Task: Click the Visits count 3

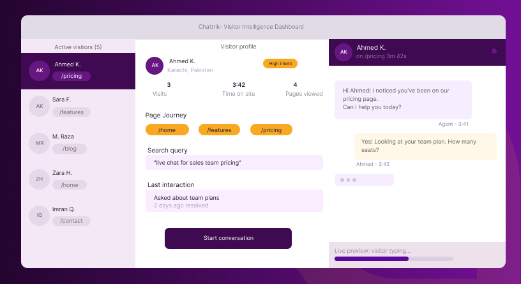Action: click(169, 85)
